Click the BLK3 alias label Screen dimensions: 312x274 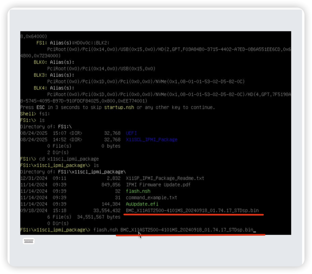(x=40, y=75)
